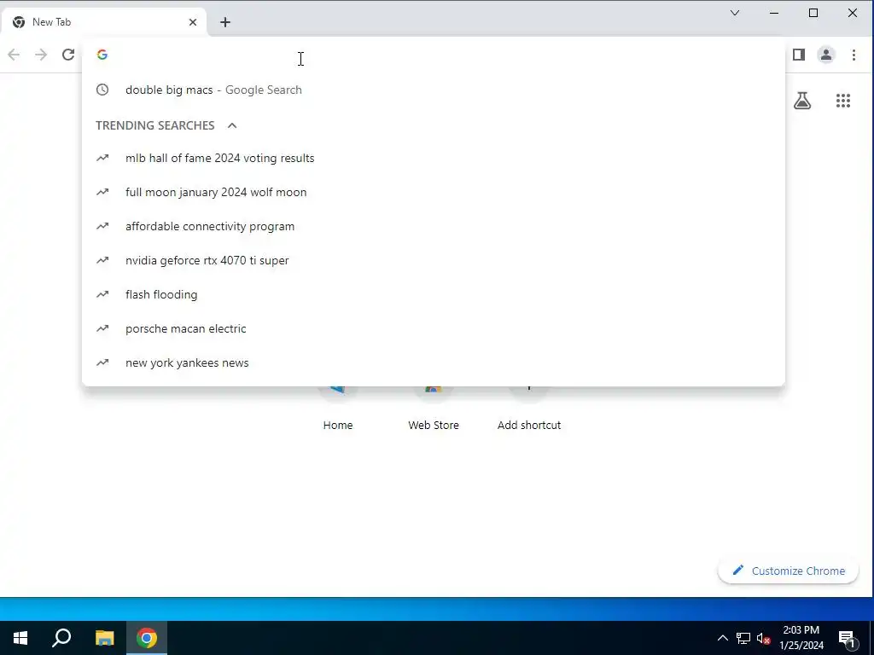Click the taskbar clock showing 2:03 PM
The width and height of the screenshot is (874, 655).
[x=801, y=638]
